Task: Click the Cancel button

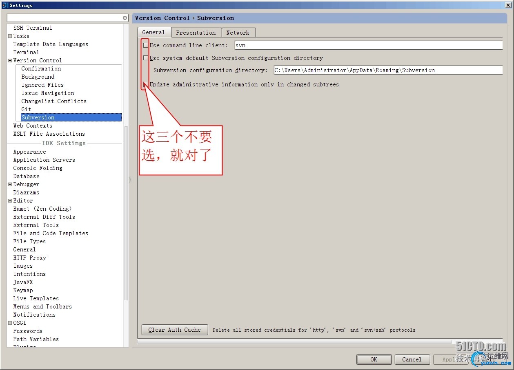Action: (x=412, y=359)
